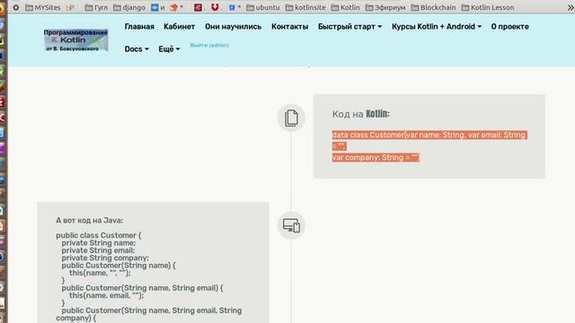Open the Они научились page
Viewport: 575px width, 323px height.
coord(234,27)
